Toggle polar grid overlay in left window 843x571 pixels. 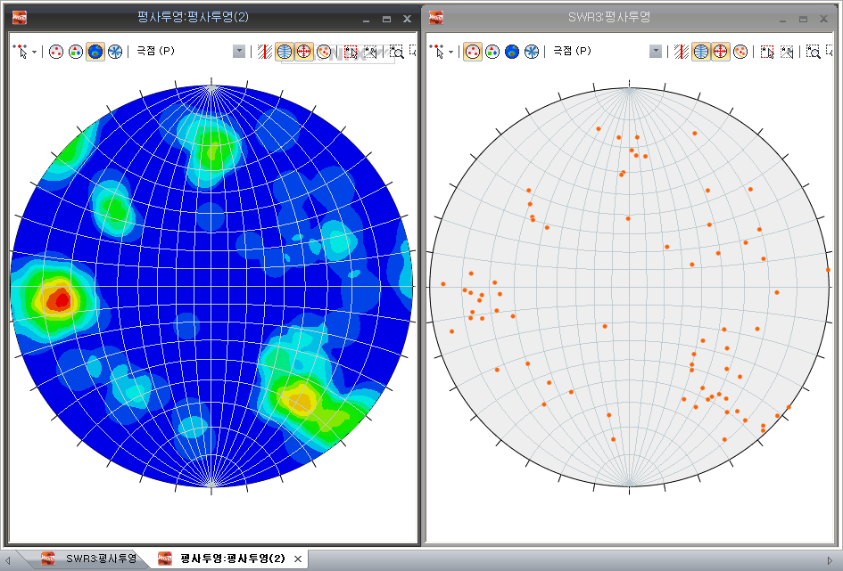point(304,52)
